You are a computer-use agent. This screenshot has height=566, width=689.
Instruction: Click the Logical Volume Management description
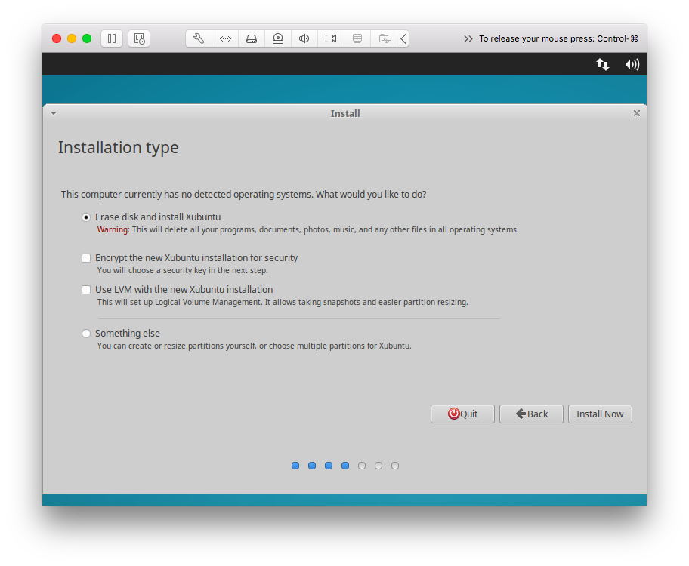[283, 302]
